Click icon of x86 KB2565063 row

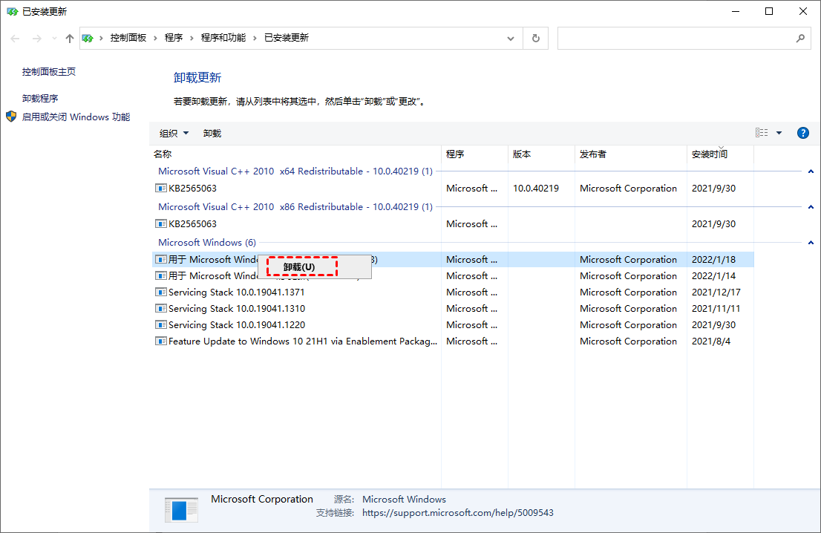[161, 223]
